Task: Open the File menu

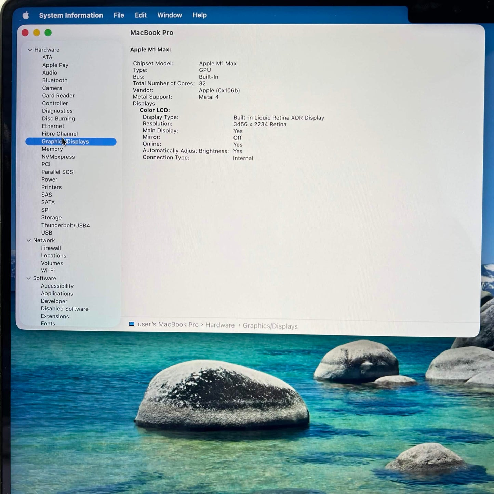Action: tap(119, 15)
